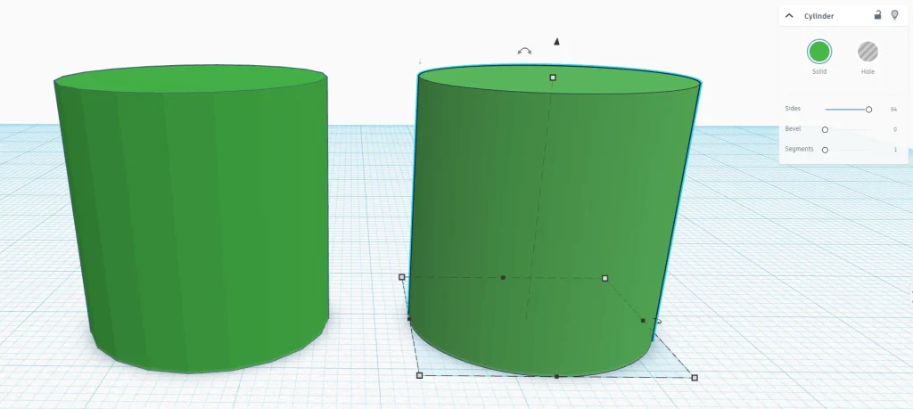Screen dimensions: 913x409
Task: Click the Bevel label
Action: [793, 129]
